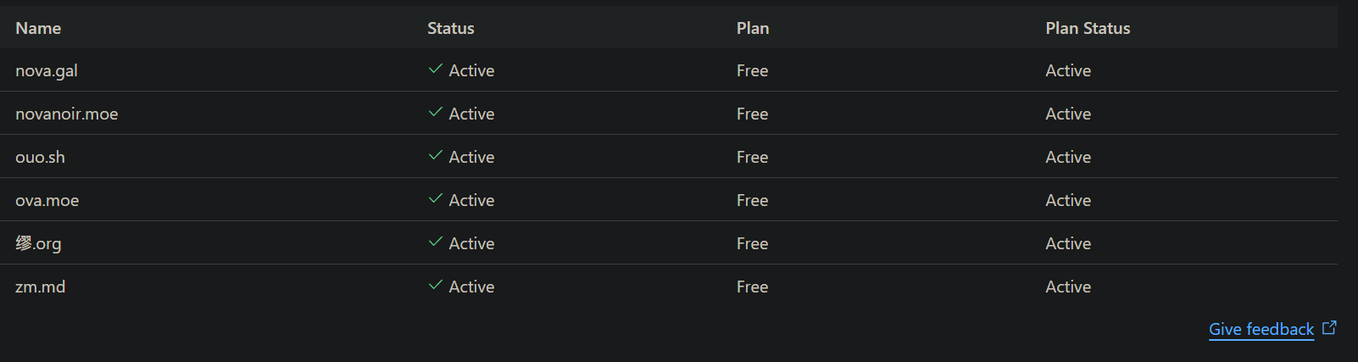Click the green checkmark for nova.gal
Screen dimensions: 1358x362
(436, 70)
